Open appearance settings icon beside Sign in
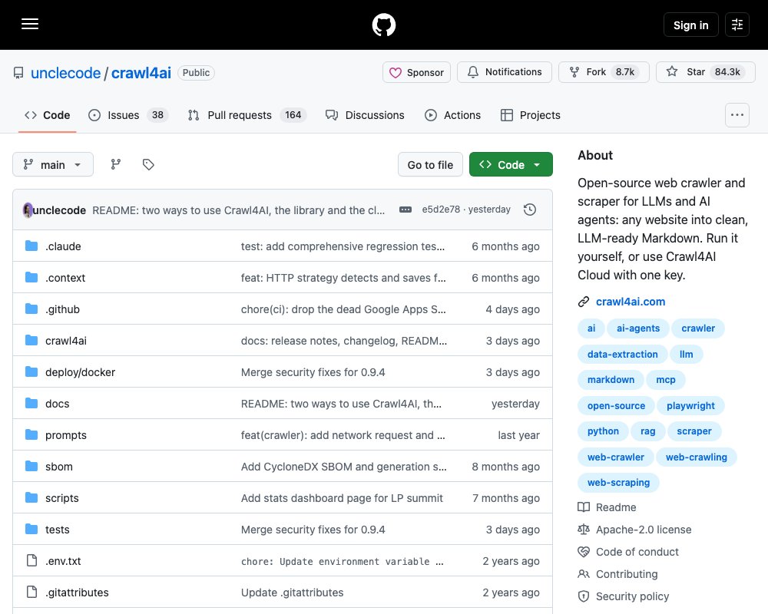Screen dimensions: 768x614 [x=737, y=25]
